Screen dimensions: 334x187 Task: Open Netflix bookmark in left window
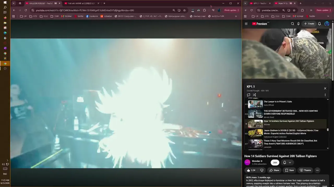[x=79, y=16]
